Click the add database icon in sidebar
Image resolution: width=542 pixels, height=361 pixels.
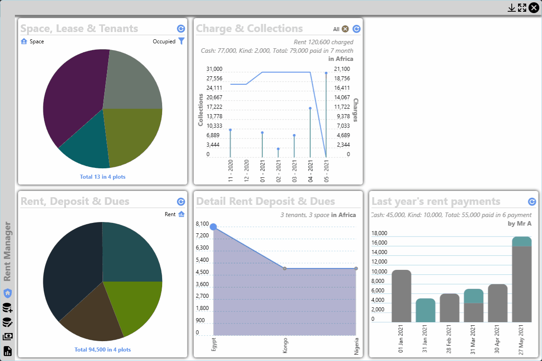coord(7,308)
